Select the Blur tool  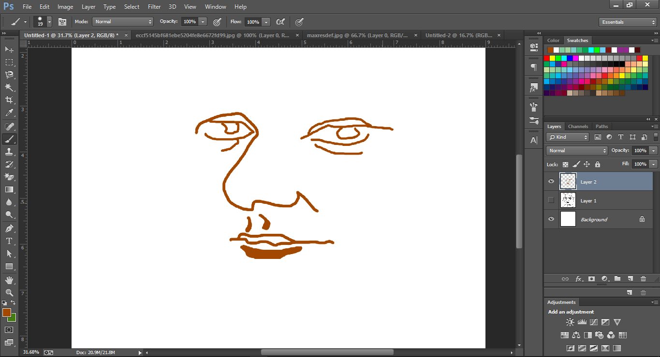coord(9,202)
